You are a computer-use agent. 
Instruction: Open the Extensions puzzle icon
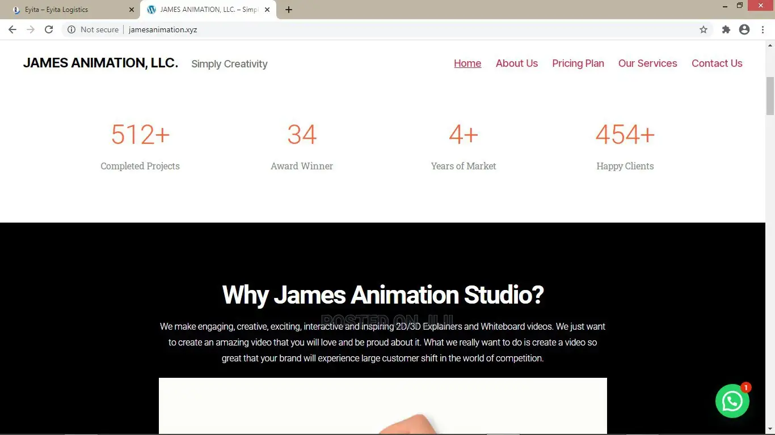click(726, 29)
